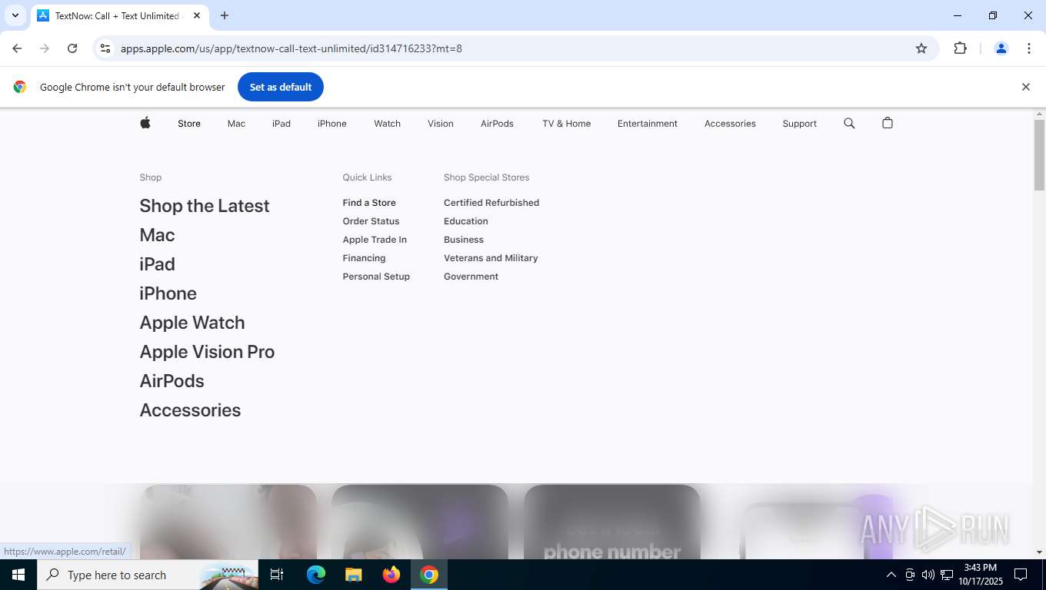This screenshot has height=590, width=1046.
Task: Close the TextNow browser tab
Action: click(x=197, y=15)
